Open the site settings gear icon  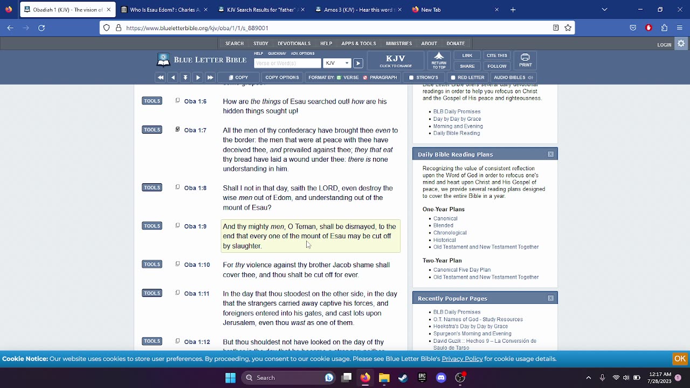[x=681, y=44]
